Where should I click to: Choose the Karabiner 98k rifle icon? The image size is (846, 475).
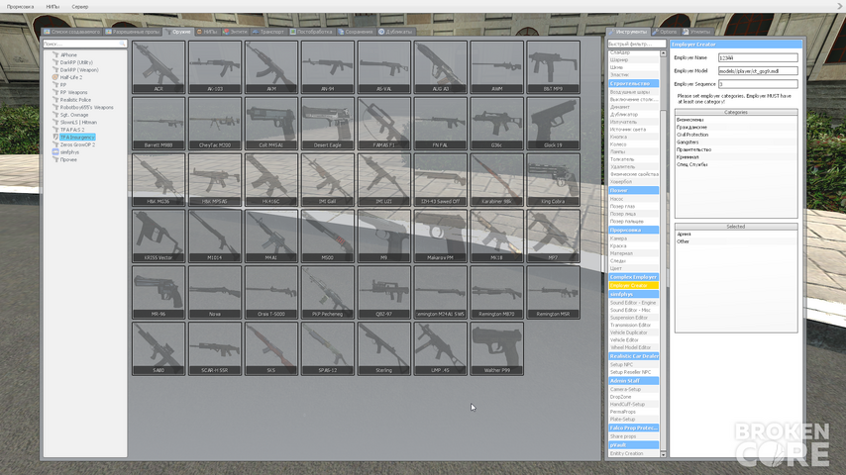[x=496, y=179]
